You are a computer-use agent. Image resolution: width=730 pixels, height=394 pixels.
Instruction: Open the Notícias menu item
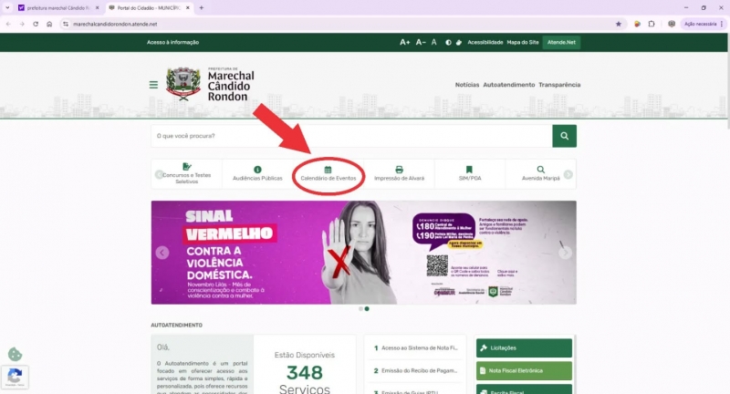[466, 85]
